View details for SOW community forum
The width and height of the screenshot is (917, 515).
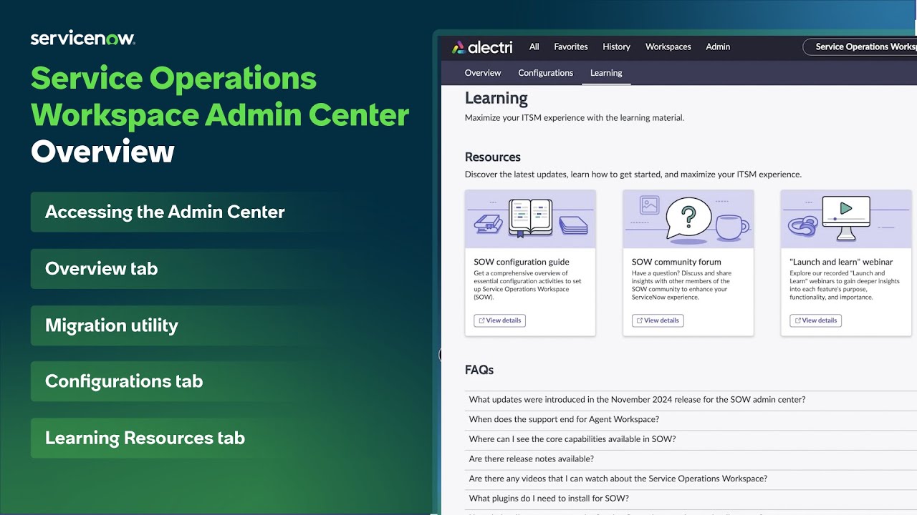click(658, 320)
